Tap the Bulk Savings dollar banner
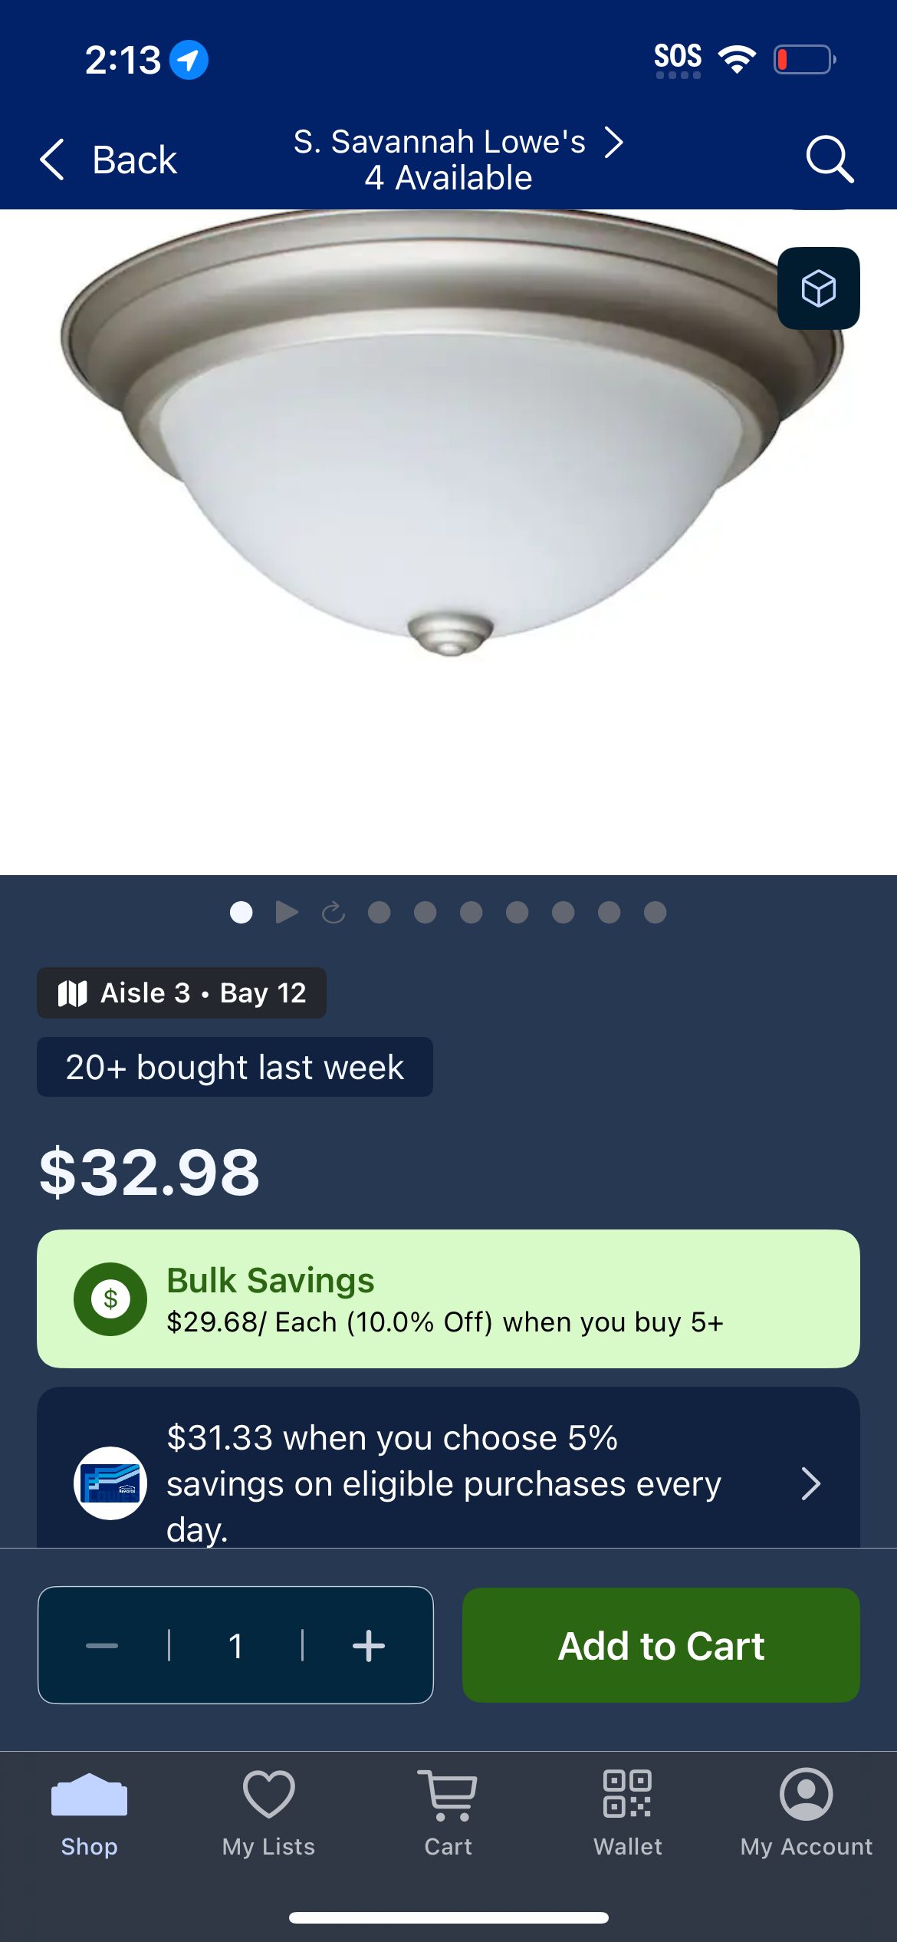 pos(449,1299)
